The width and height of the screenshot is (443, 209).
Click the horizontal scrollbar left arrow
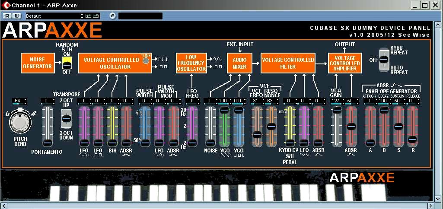pos(3,206)
